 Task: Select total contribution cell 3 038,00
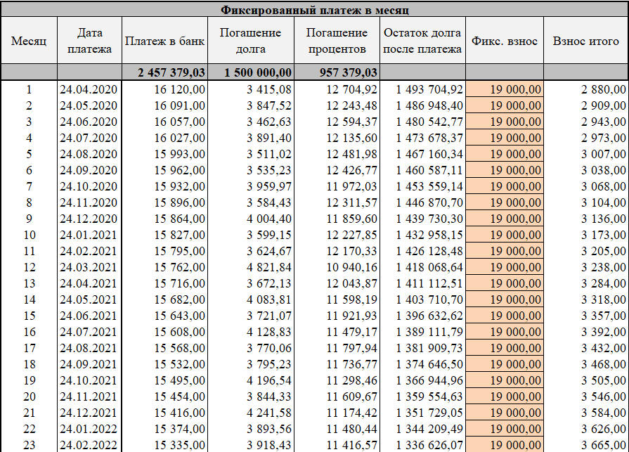point(586,170)
